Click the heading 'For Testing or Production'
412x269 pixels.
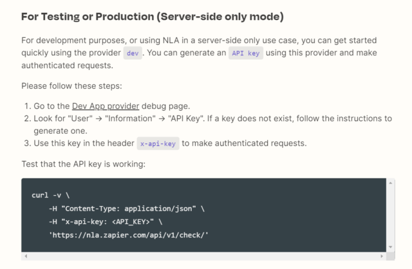pyautogui.click(x=153, y=17)
